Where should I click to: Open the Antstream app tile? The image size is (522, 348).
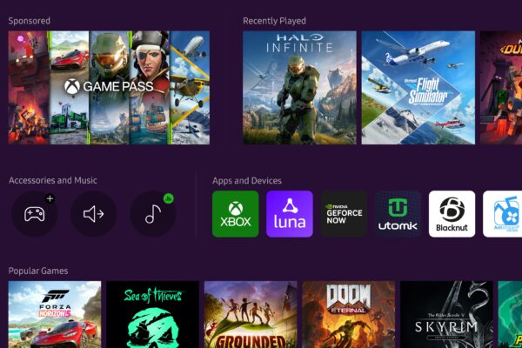(x=502, y=214)
